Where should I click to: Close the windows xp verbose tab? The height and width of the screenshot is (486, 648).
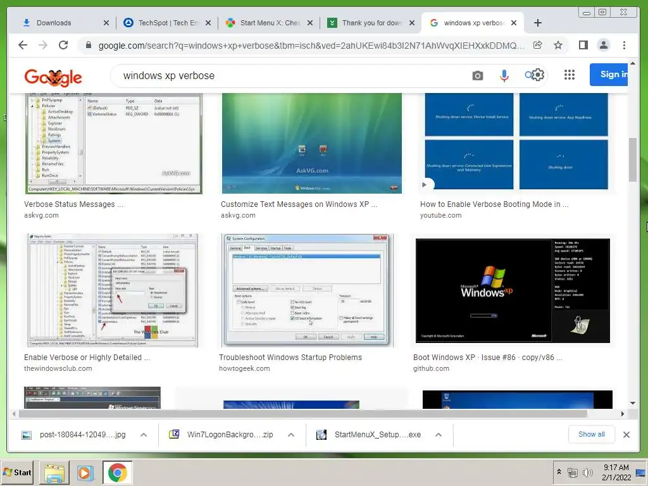coord(514,23)
